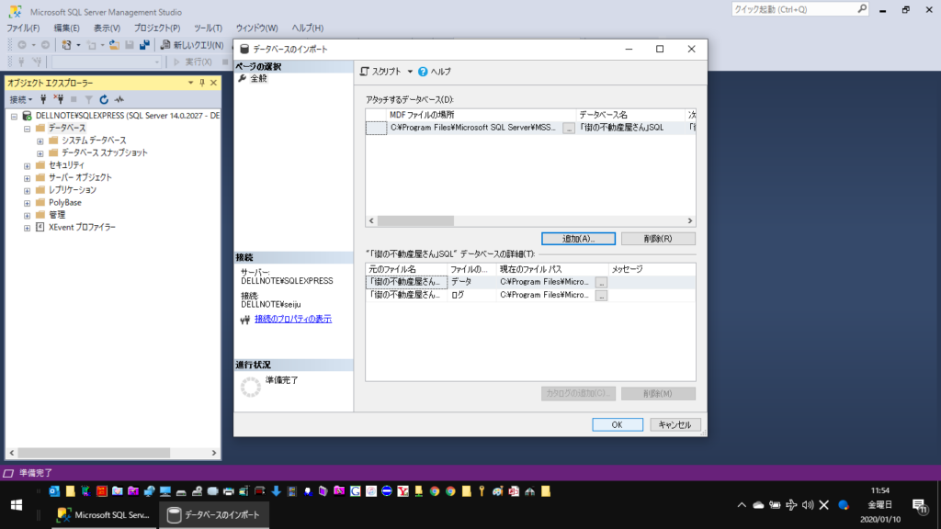Screen dimensions: 941x529
Task: Open the notification center icon
Action: coord(919,506)
